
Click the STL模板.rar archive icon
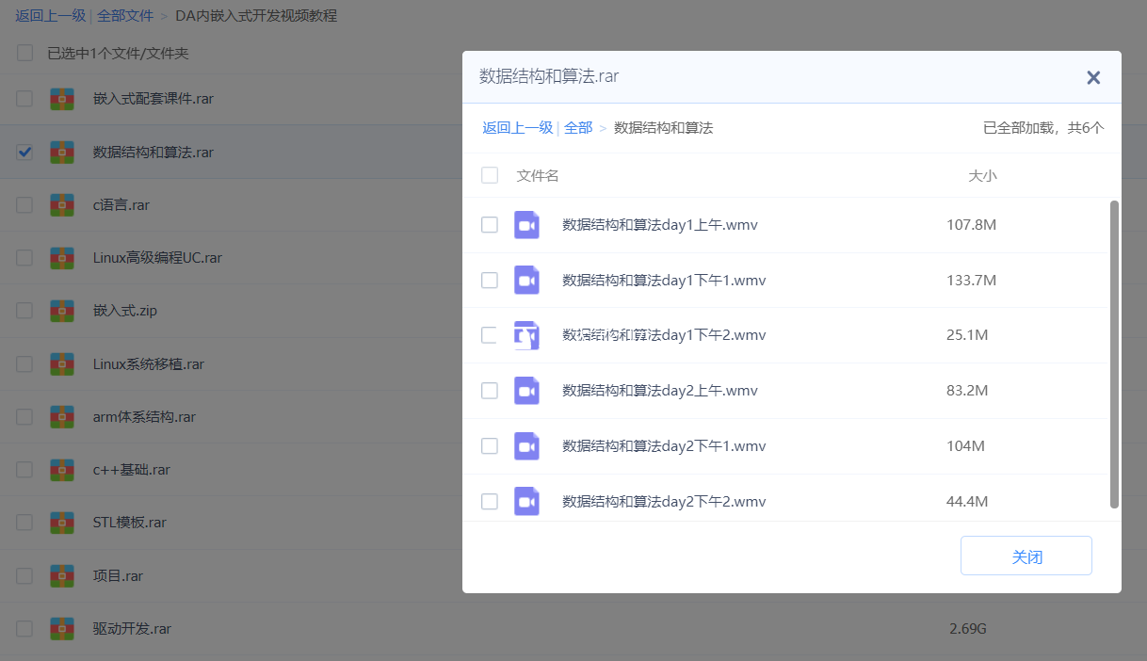(62, 521)
